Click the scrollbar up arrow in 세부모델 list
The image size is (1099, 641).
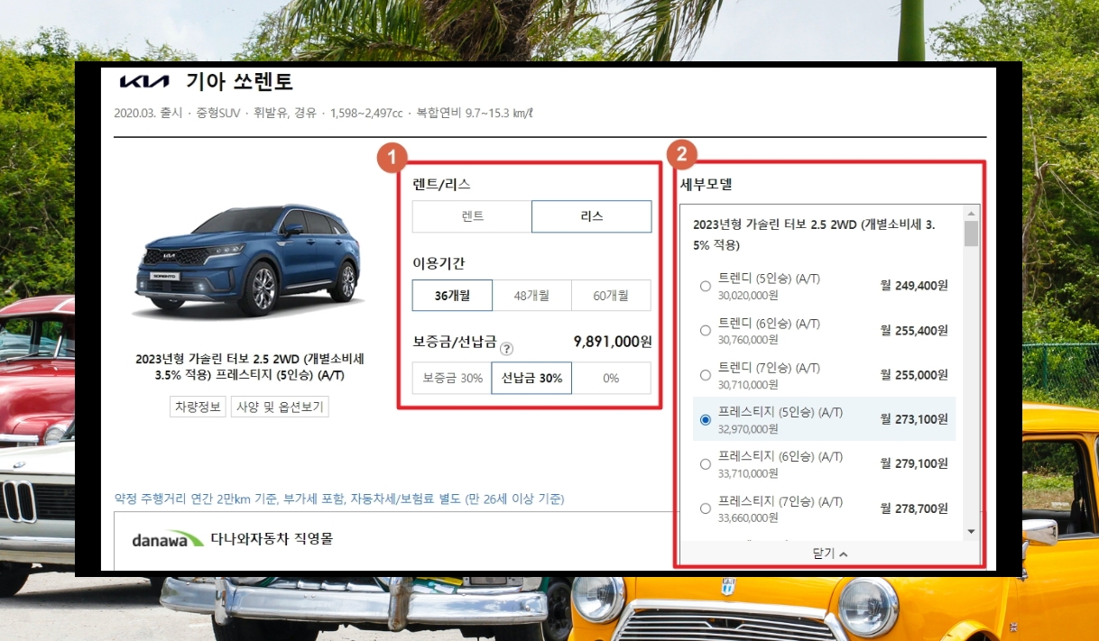coord(971,214)
